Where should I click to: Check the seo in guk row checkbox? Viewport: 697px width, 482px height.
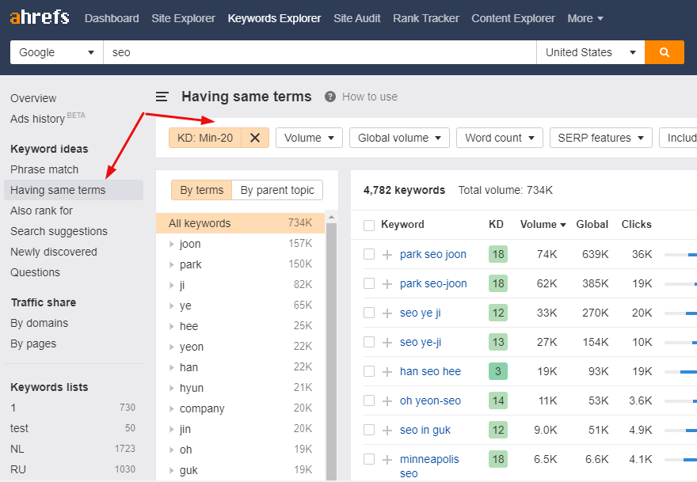(x=369, y=430)
